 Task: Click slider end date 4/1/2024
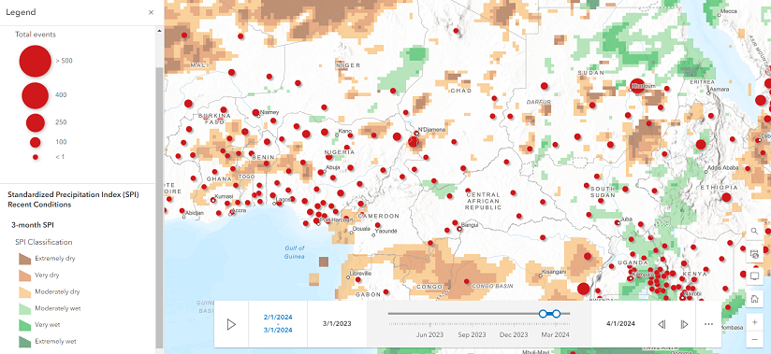tap(620, 324)
